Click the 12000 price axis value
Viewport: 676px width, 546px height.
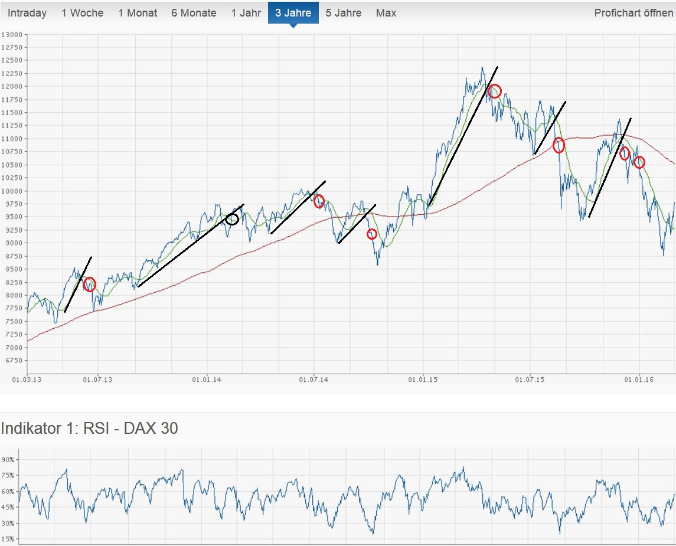pos(12,87)
